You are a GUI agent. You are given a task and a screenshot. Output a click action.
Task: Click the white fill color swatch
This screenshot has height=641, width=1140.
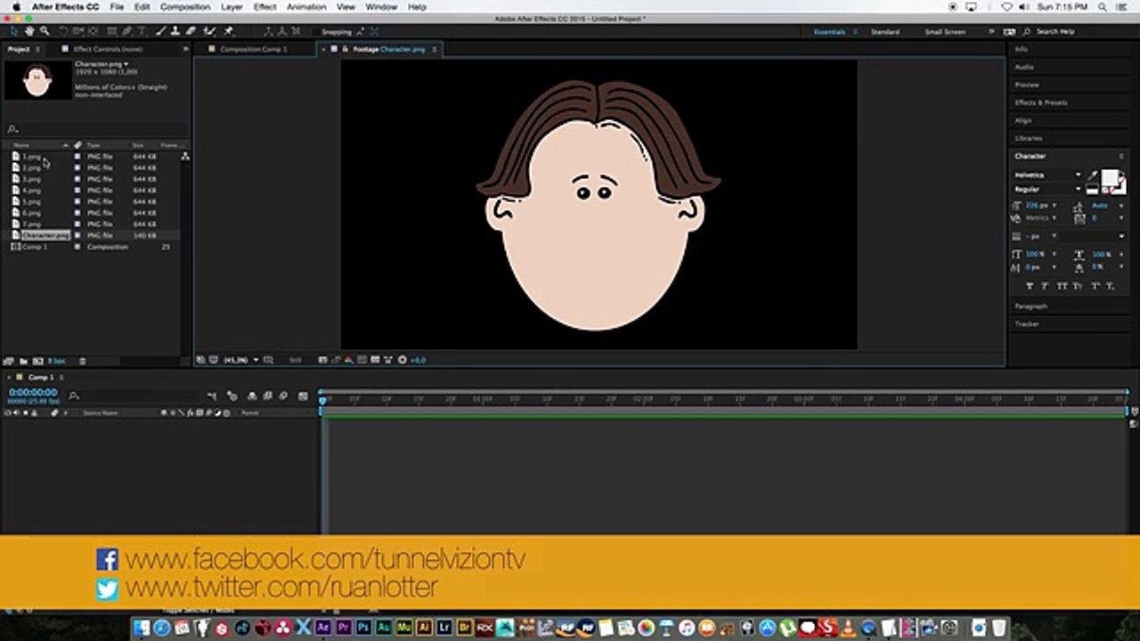(x=1111, y=177)
